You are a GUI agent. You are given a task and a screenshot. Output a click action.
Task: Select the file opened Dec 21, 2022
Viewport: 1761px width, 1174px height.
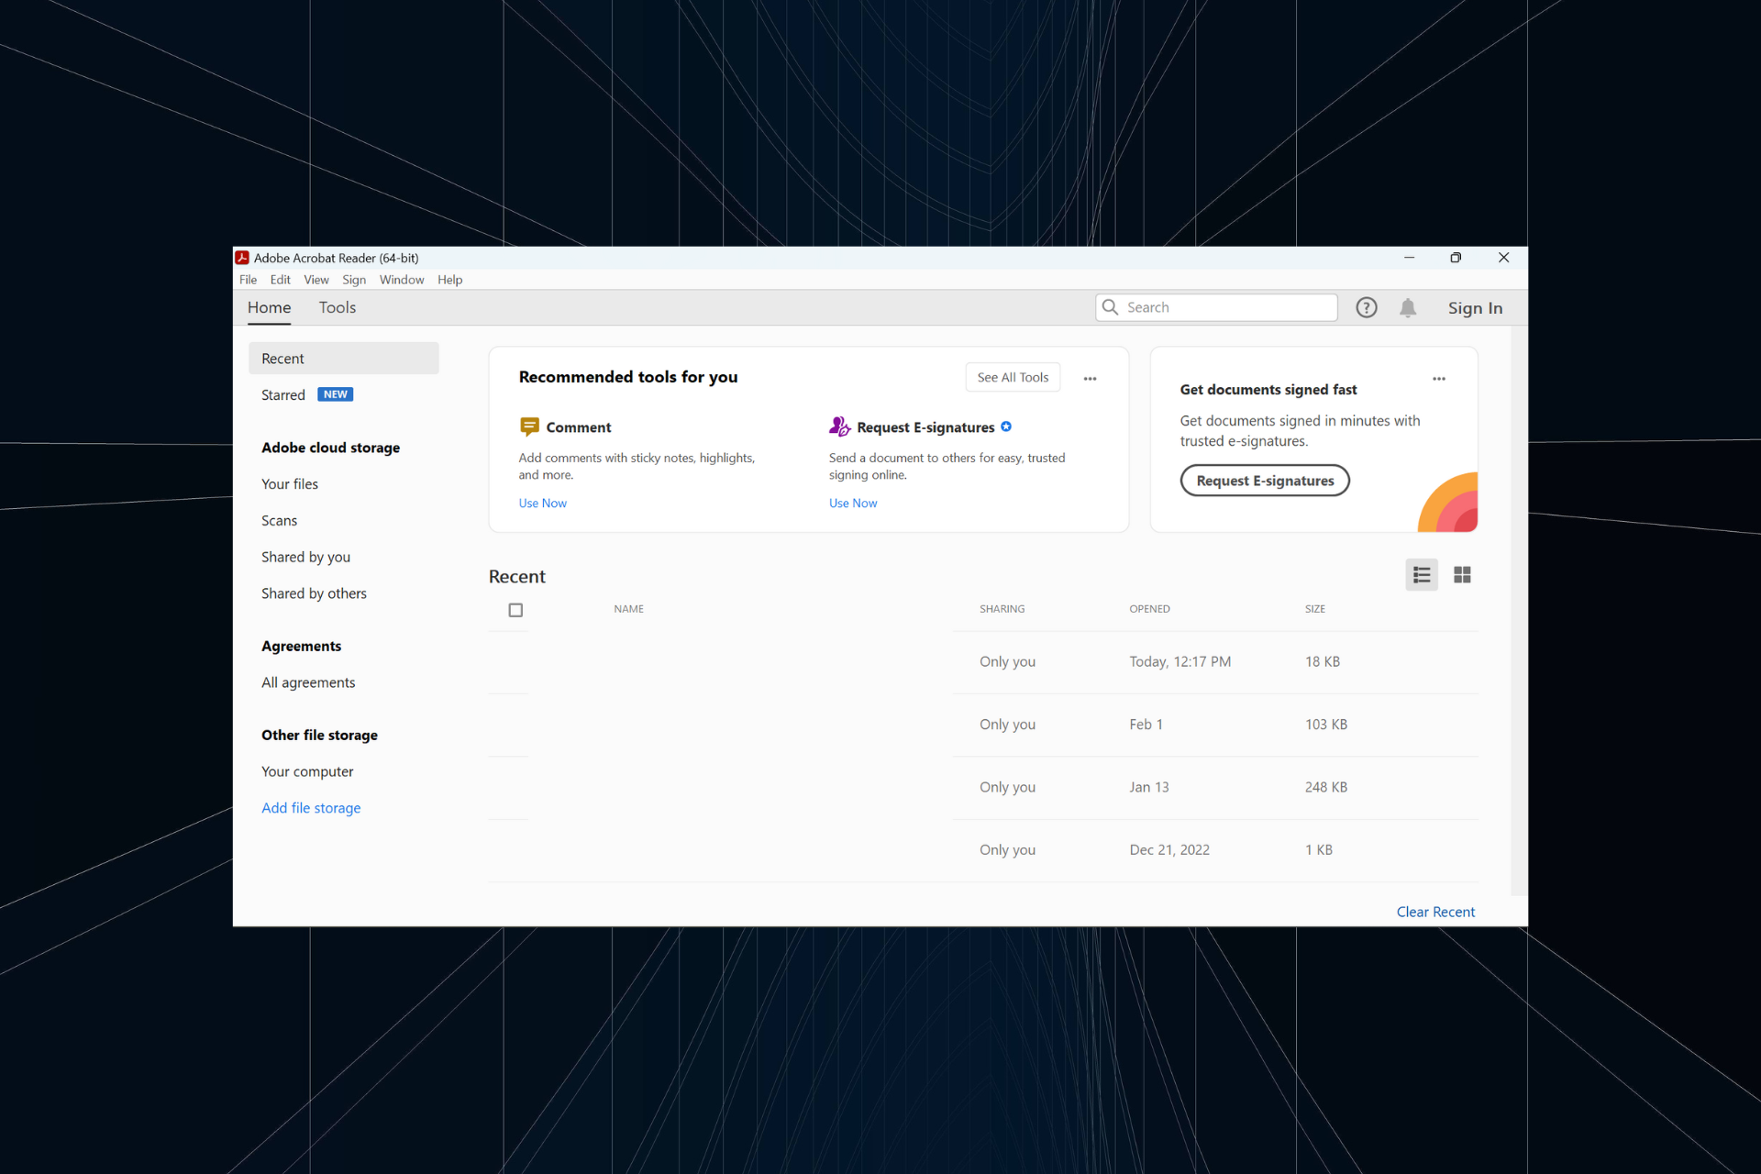983,850
